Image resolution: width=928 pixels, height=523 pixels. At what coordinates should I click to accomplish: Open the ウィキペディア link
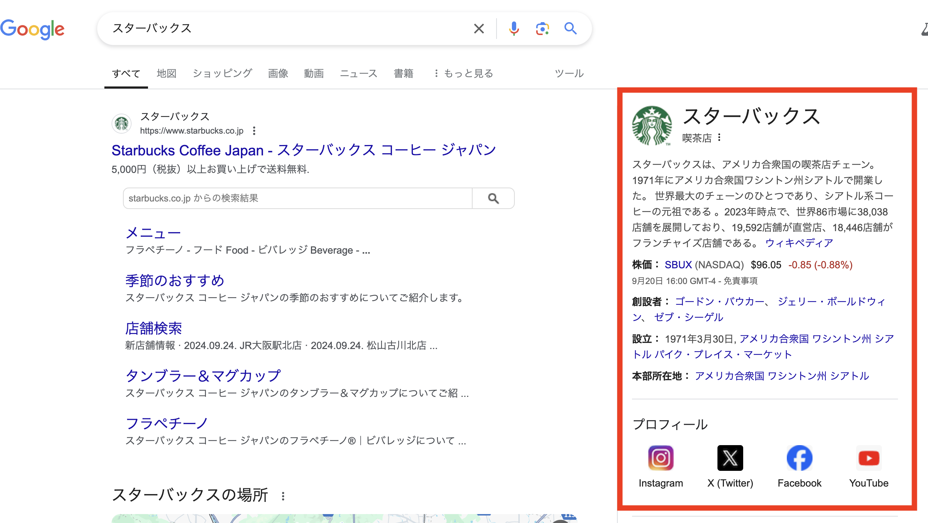click(799, 243)
